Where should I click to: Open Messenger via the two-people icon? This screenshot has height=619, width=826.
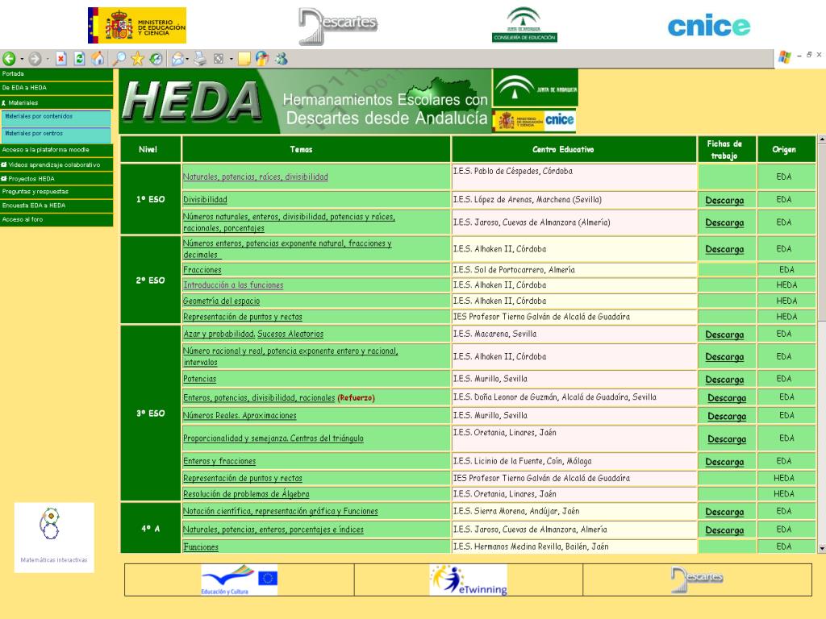282,58
